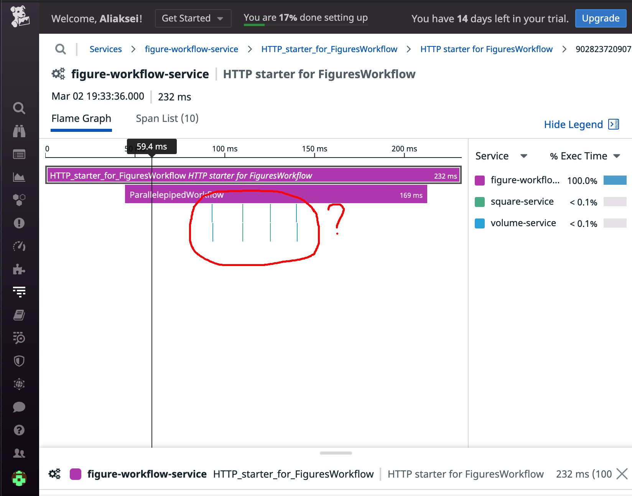Select the ParallelepipedWorkflow span bar
Viewport: 632px width, 496px height.
[x=276, y=195]
